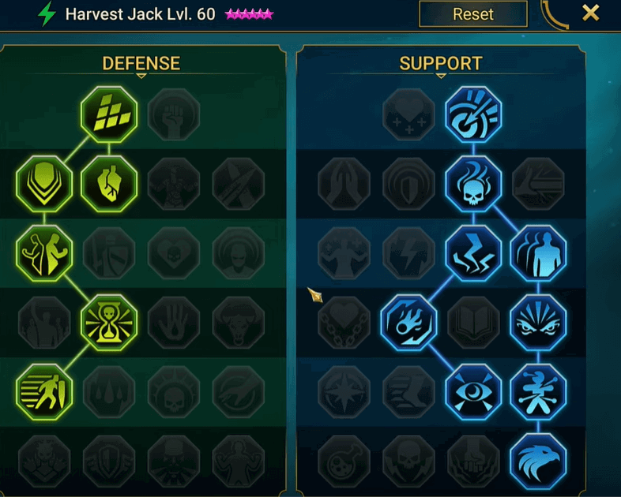The width and height of the screenshot is (621, 497).
Task: Open the Defense mastery tree header
Action: coord(141,63)
